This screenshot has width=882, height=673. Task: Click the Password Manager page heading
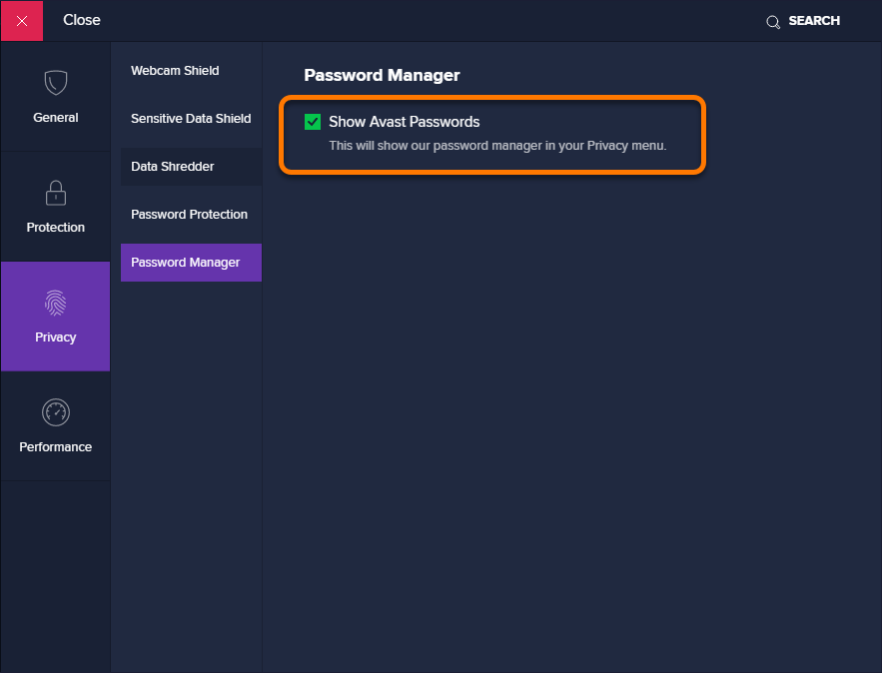[x=382, y=75]
